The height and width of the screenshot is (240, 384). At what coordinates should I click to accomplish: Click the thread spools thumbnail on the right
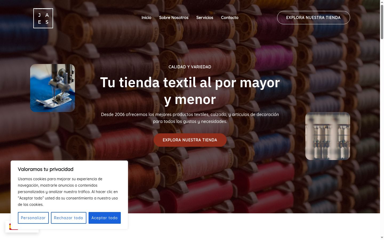pos(328,136)
